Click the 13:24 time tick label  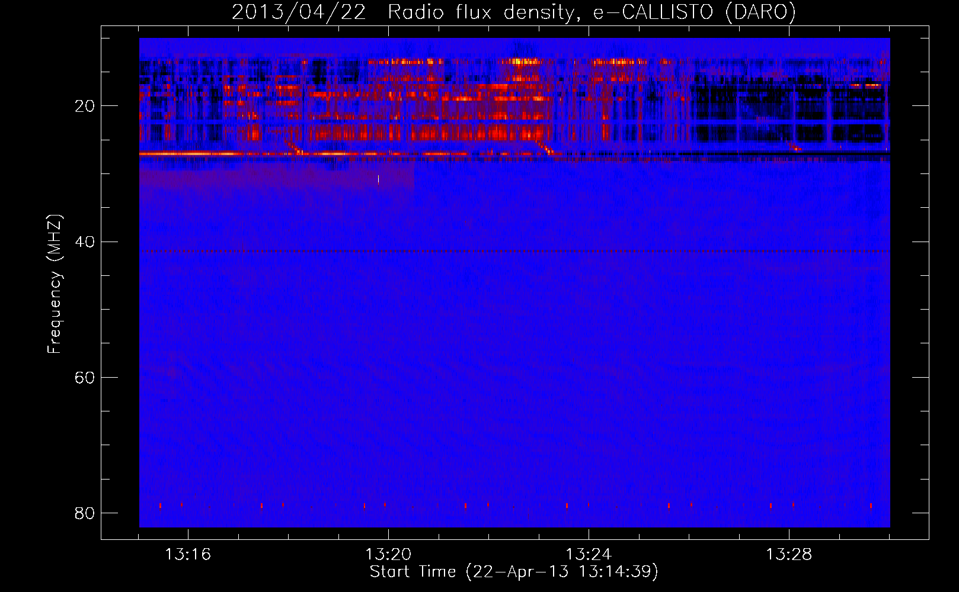(589, 555)
